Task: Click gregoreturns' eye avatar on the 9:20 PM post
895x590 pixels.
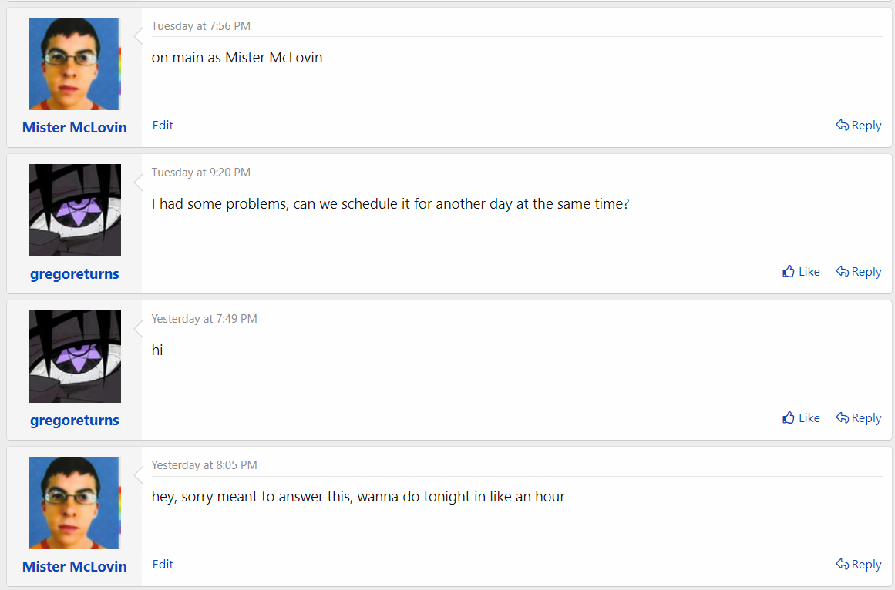Action: pyautogui.click(x=74, y=210)
